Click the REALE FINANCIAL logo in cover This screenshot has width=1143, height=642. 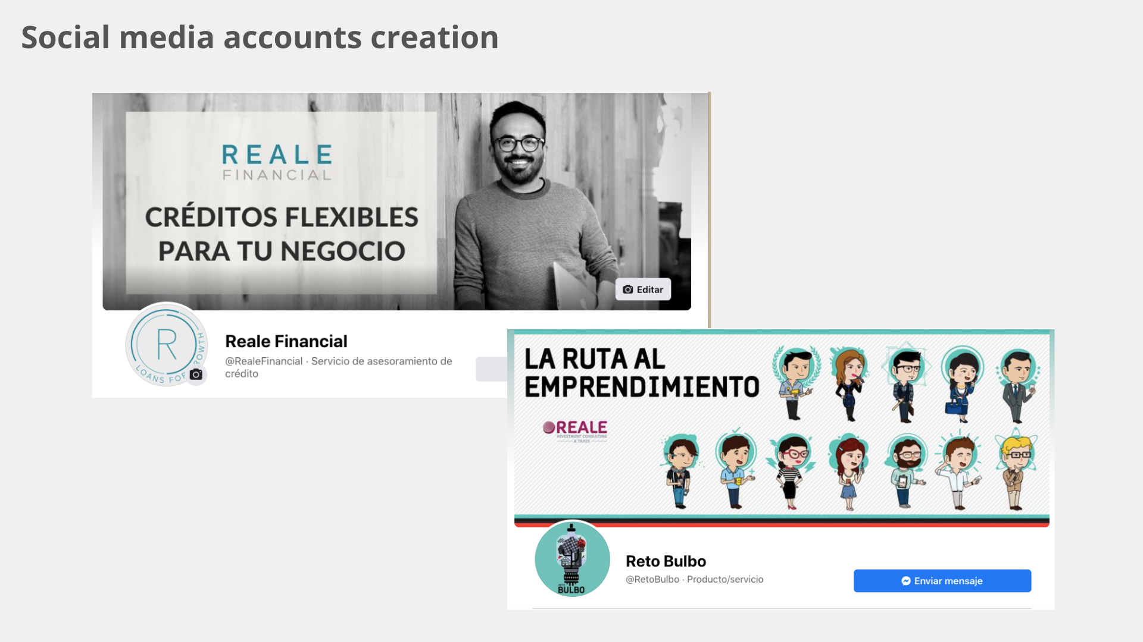tap(277, 162)
